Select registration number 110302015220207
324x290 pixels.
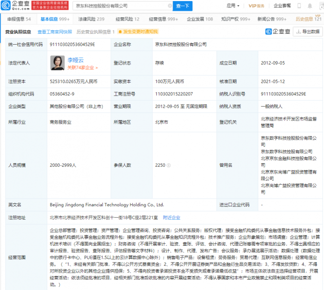[174, 94]
